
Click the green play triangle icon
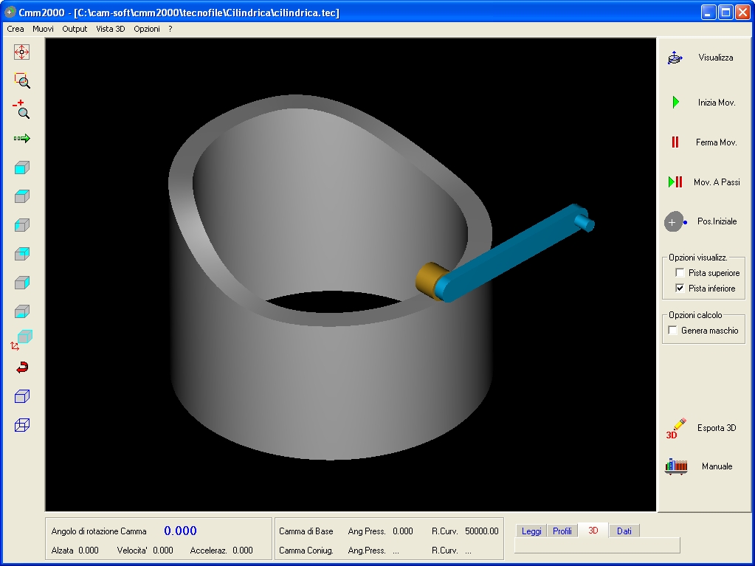click(x=675, y=102)
